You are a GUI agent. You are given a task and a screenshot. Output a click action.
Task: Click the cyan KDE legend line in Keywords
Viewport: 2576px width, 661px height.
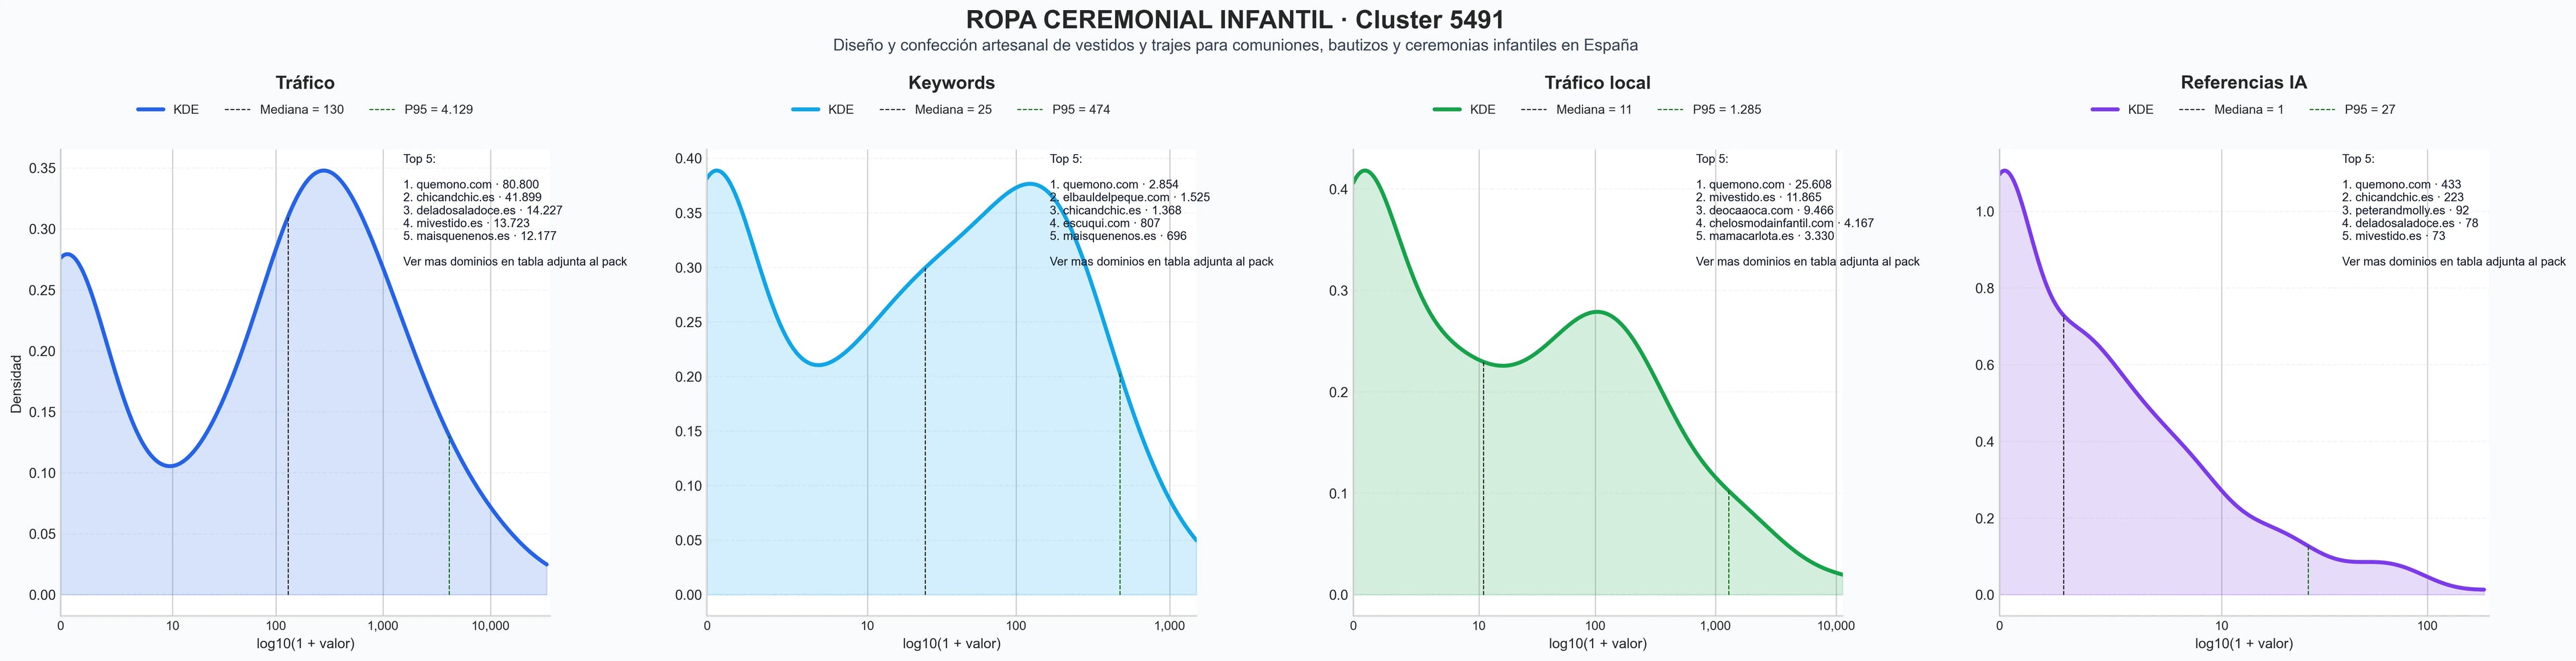point(806,110)
